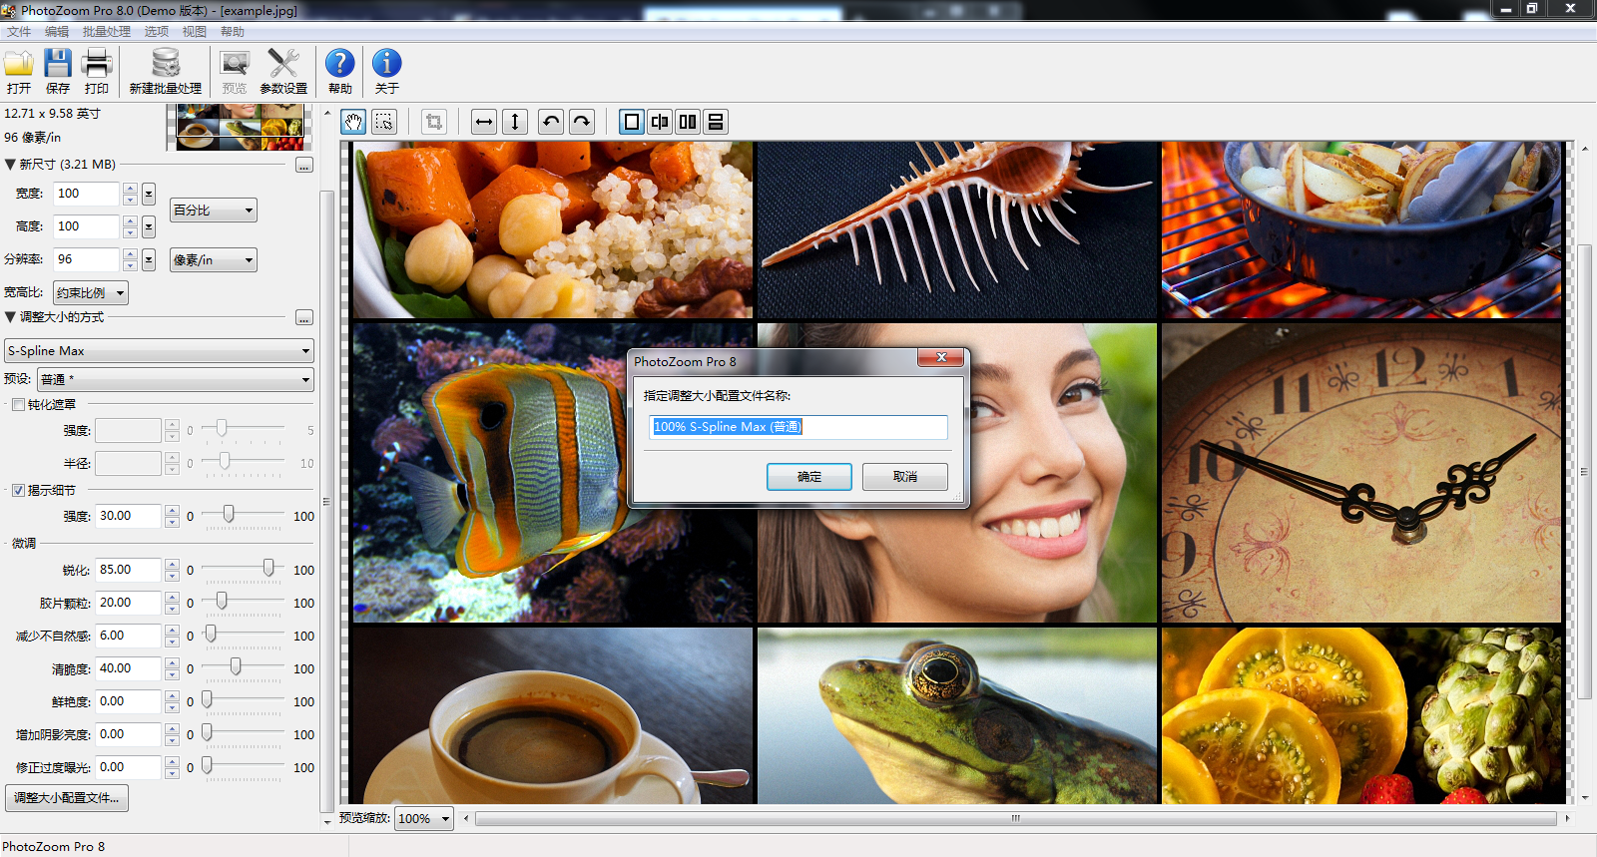The image size is (1597, 857).
Task: Click the Open (打开) folder icon
Action: (19, 65)
